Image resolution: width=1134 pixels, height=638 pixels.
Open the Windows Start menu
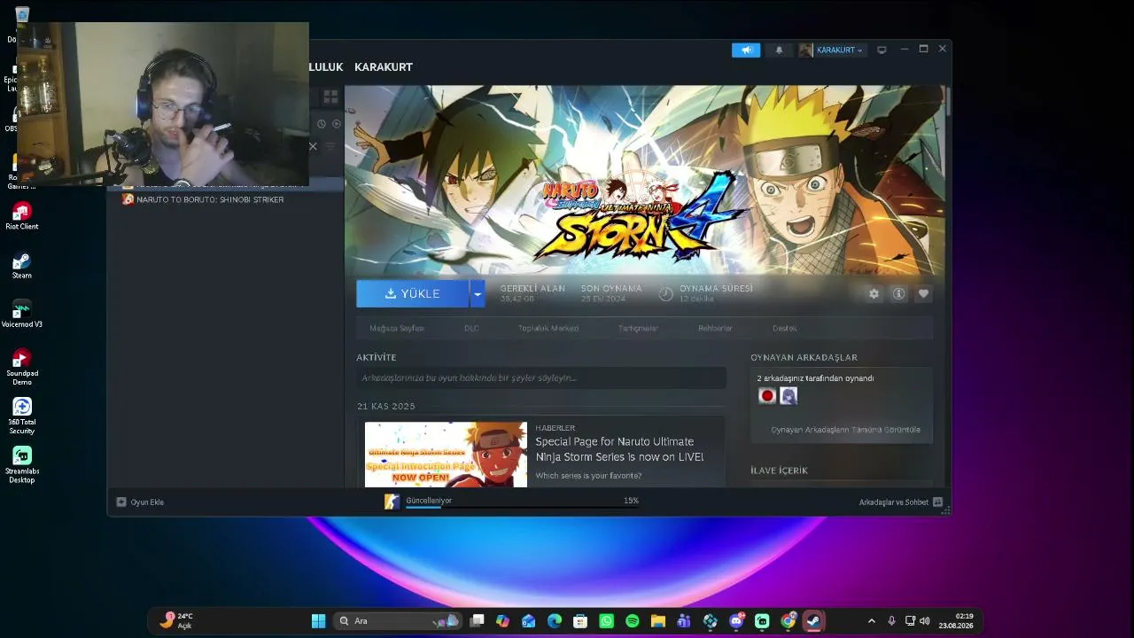click(318, 621)
